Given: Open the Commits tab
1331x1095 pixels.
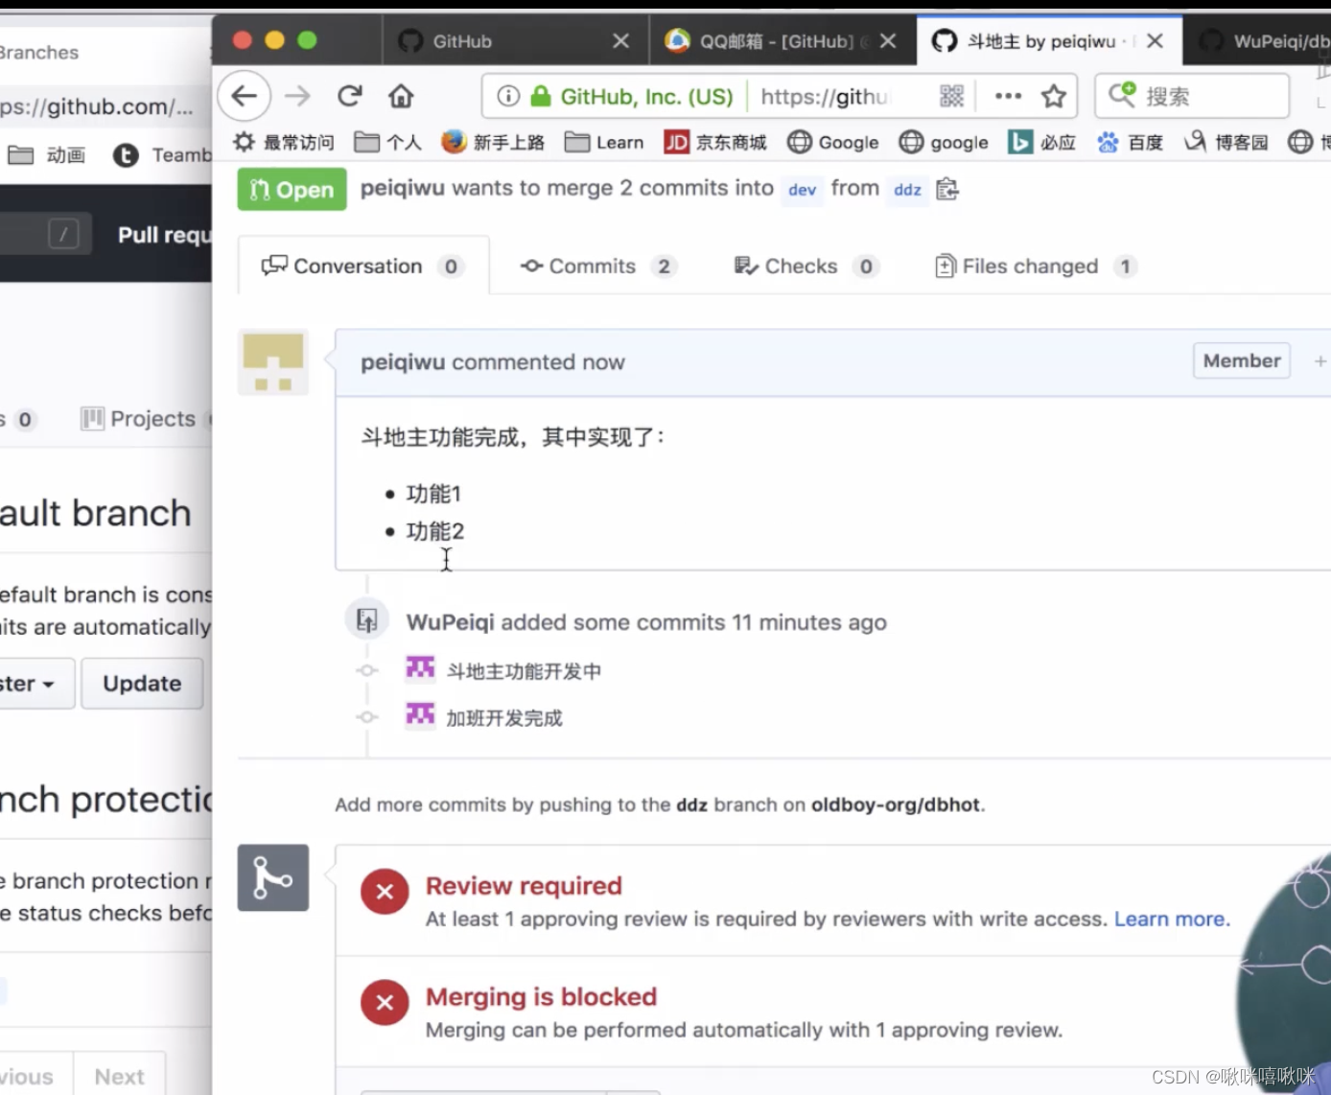Looking at the screenshot, I should click(x=598, y=266).
